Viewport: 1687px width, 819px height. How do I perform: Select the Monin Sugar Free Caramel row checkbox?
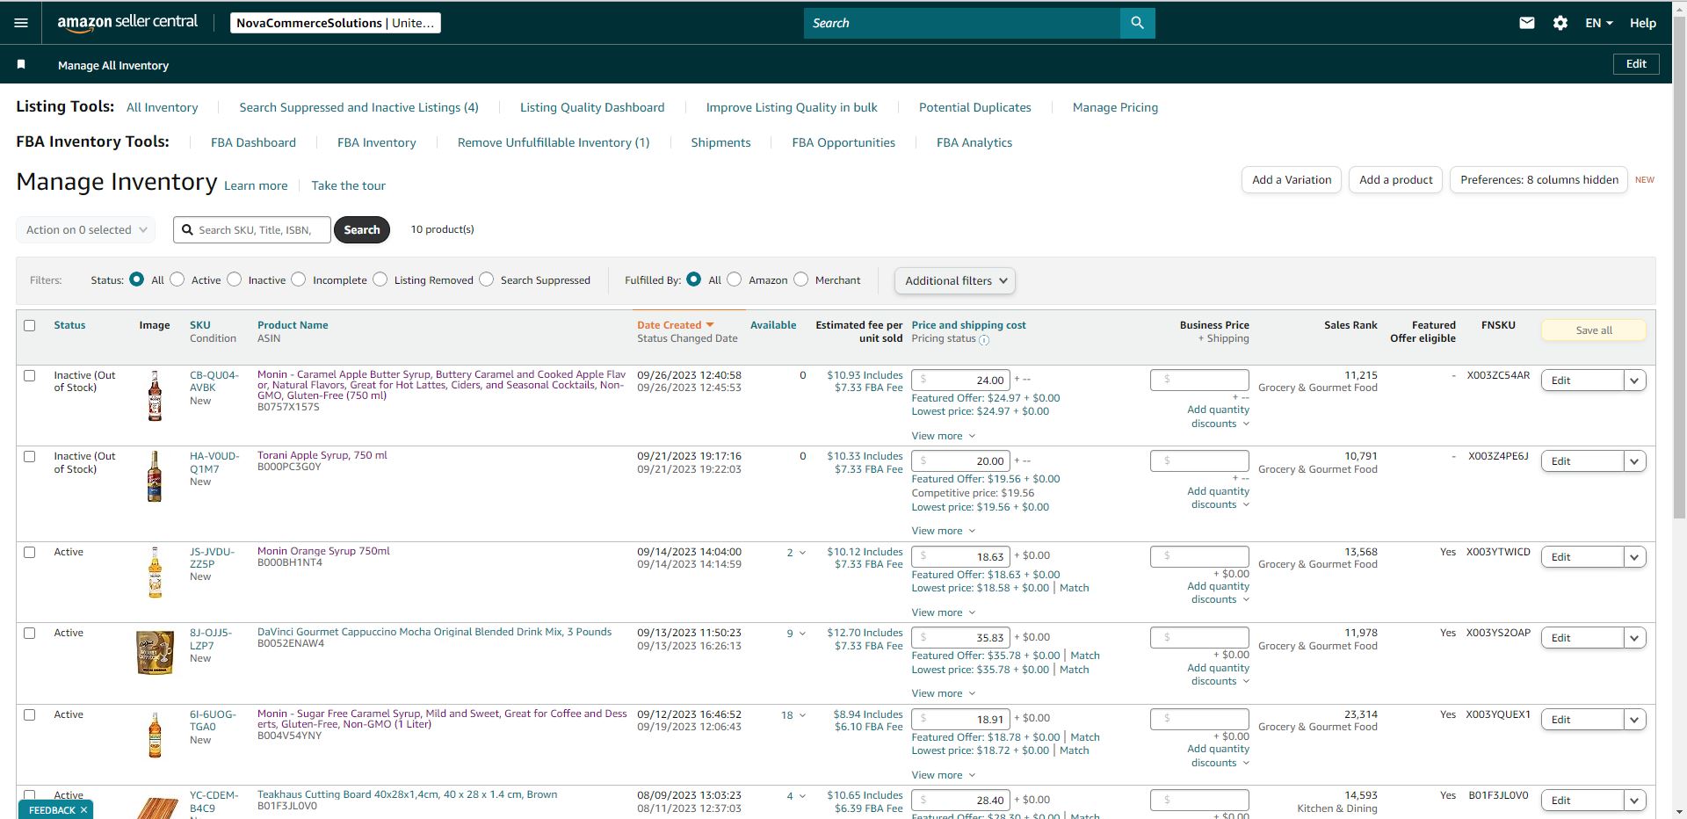30,714
